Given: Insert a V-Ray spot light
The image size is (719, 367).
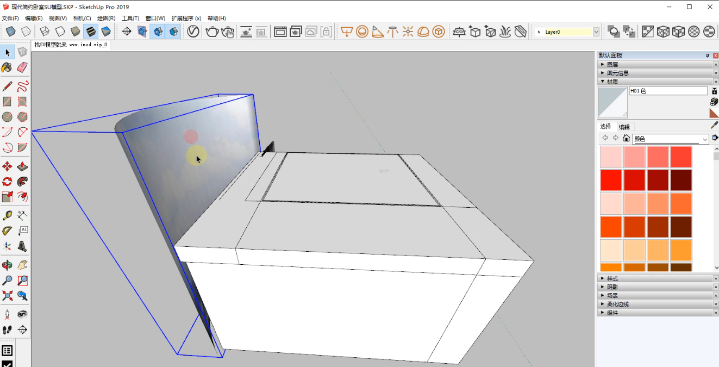Looking at the screenshot, I should (377, 32).
